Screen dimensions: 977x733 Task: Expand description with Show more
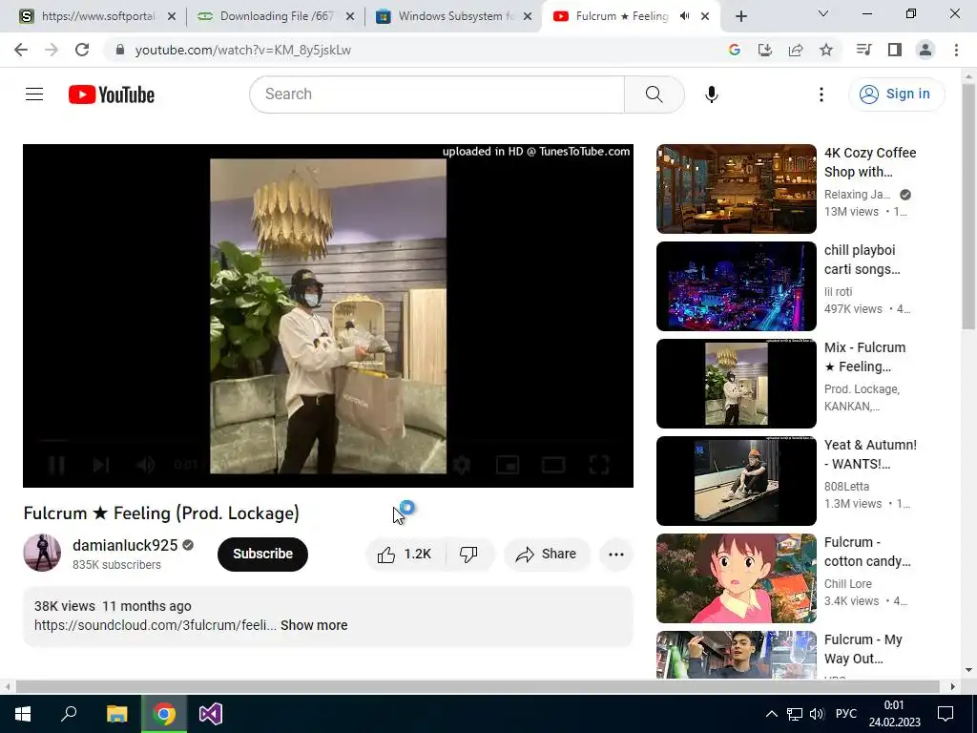(314, 625)
